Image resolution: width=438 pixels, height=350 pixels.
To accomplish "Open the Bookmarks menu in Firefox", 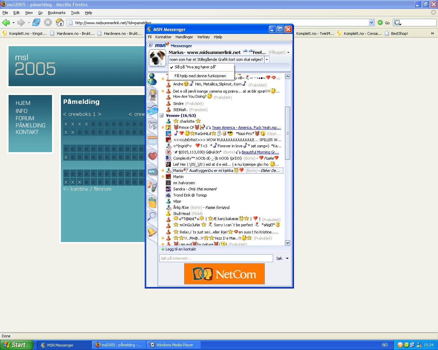I will pos(56,13).
